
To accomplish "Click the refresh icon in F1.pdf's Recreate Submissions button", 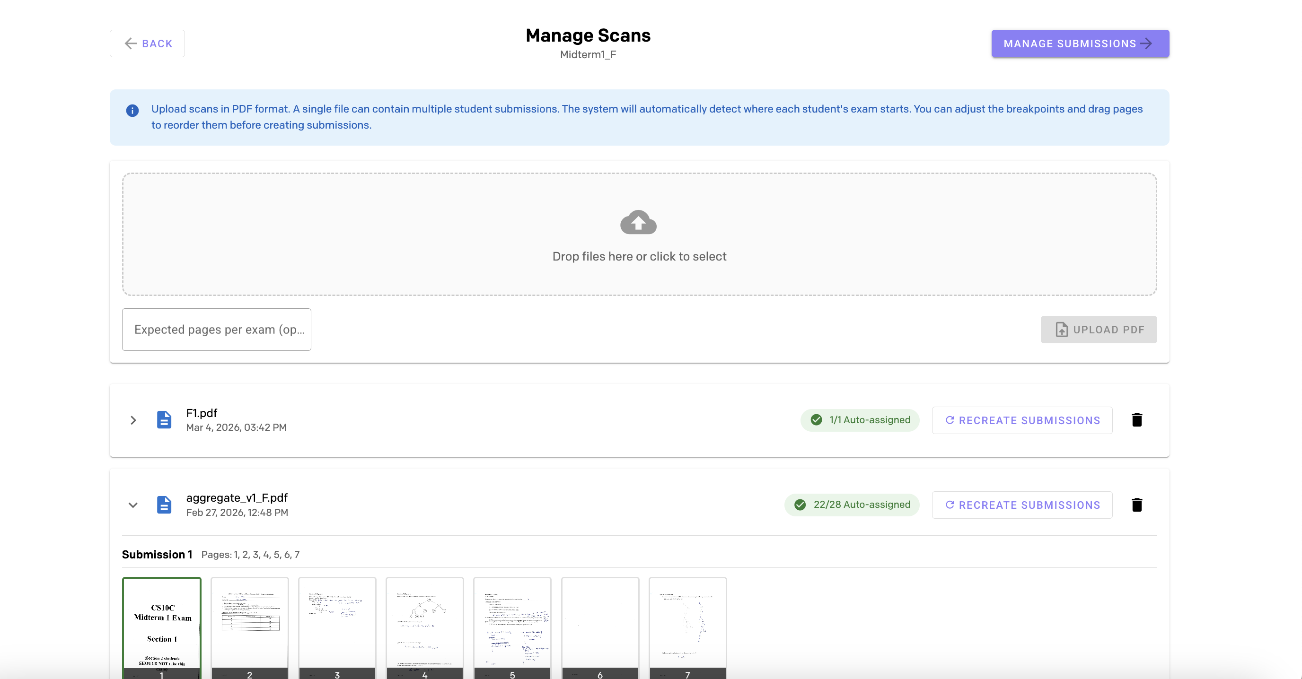I will pos(951,420).
